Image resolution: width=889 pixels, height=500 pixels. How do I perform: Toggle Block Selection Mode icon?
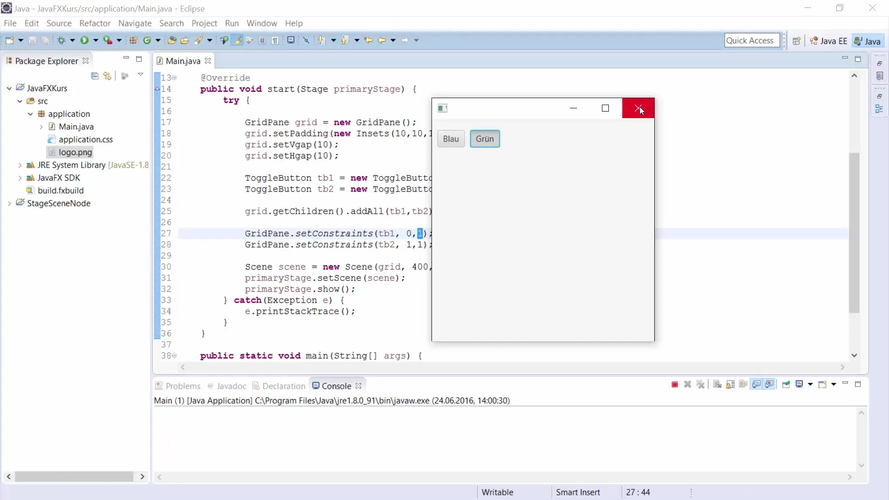click(x=263, y=40)
